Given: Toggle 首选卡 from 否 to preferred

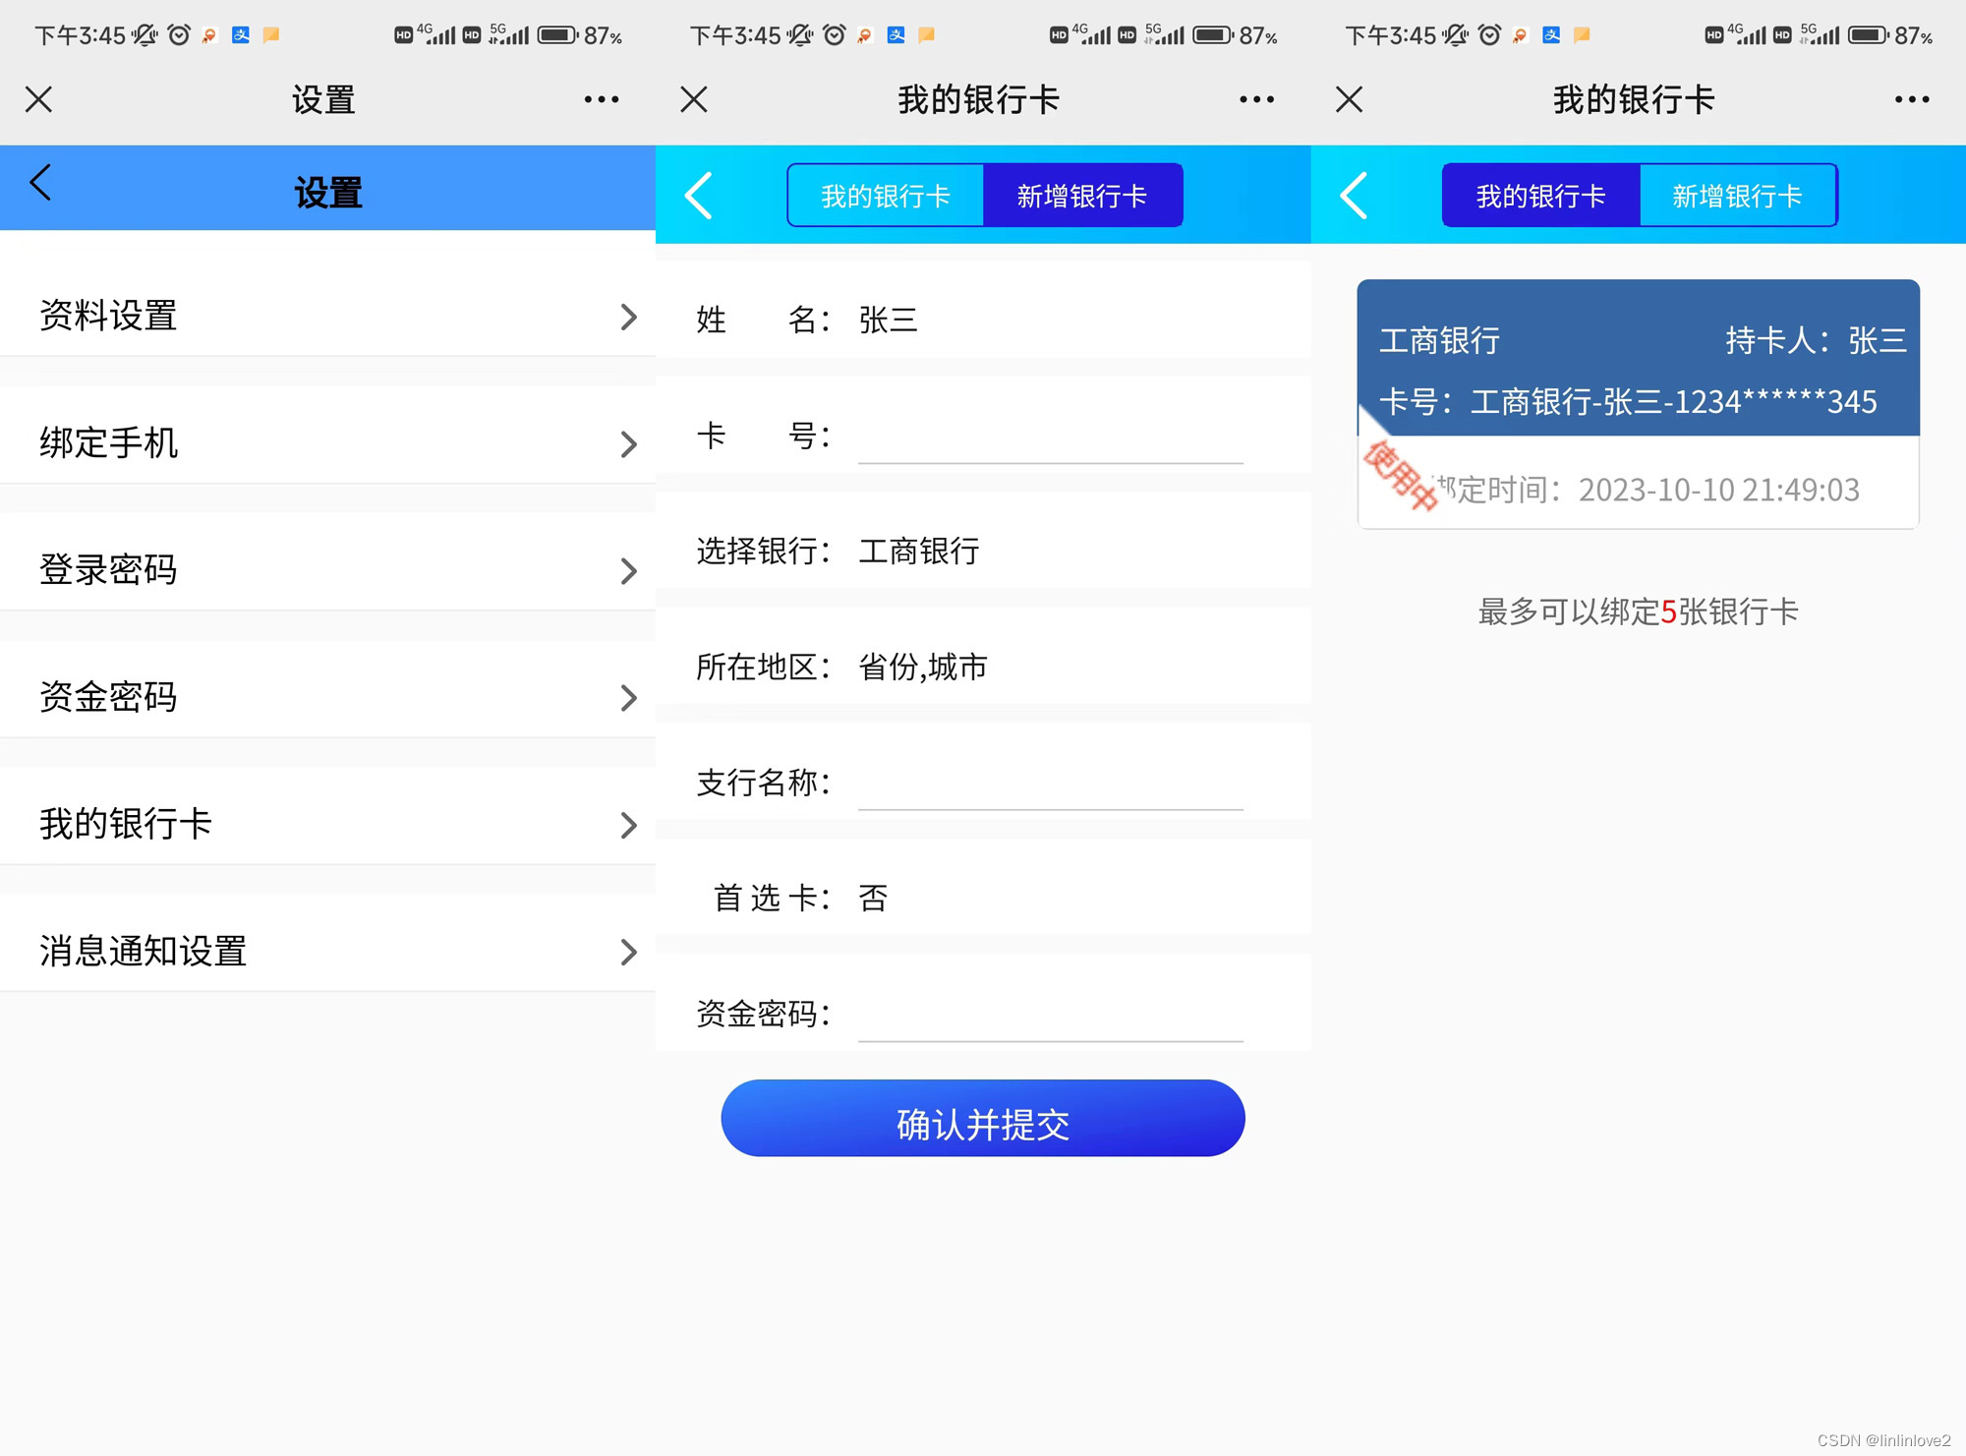Looking at the screenshot, I should pyautogui.click(x=873, y=898).
